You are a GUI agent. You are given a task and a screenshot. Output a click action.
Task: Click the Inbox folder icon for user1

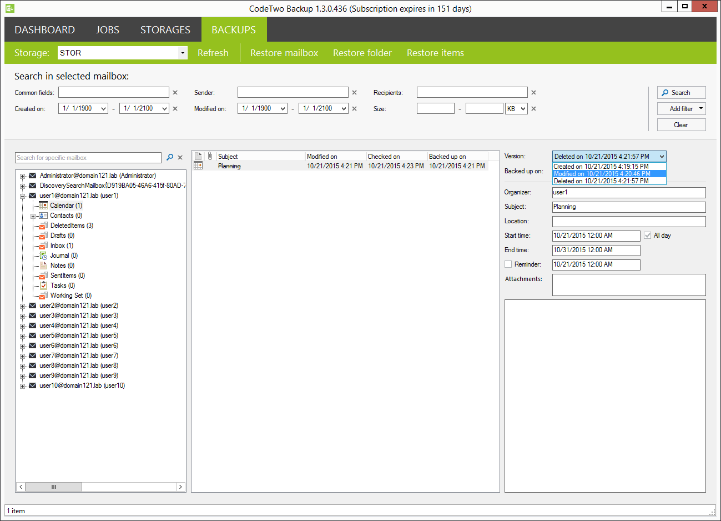[42, 246]
